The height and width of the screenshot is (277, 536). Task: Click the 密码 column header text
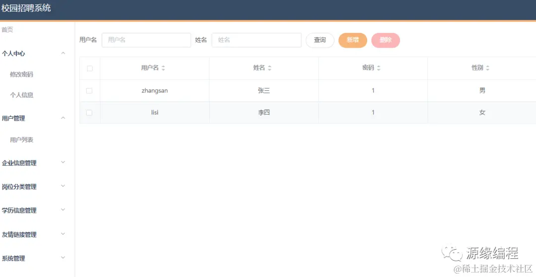click(x=368, y=68)
